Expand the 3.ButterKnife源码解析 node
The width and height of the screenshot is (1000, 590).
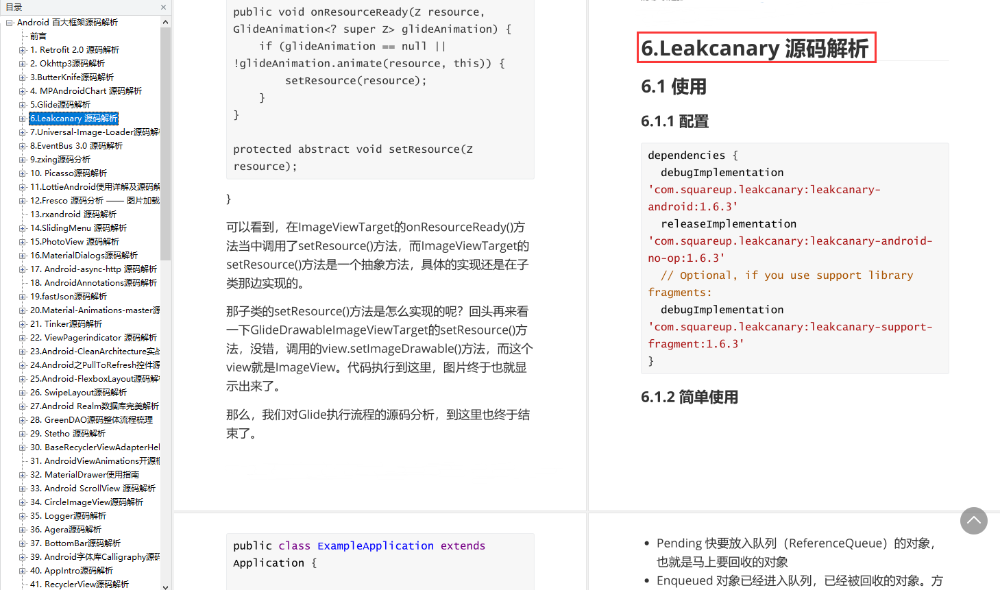coord(23,77)
